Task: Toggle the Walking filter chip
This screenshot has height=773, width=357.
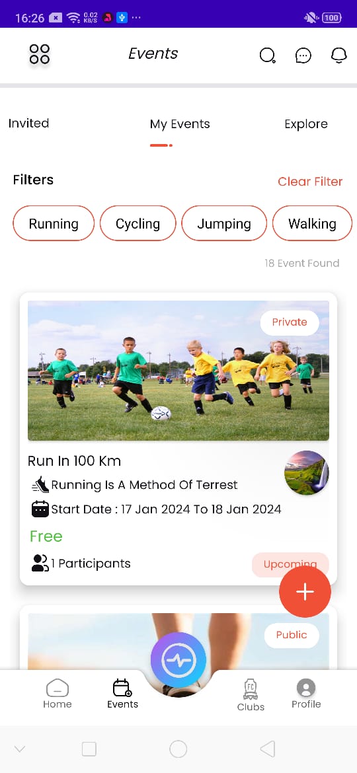Action: point(312,223)
